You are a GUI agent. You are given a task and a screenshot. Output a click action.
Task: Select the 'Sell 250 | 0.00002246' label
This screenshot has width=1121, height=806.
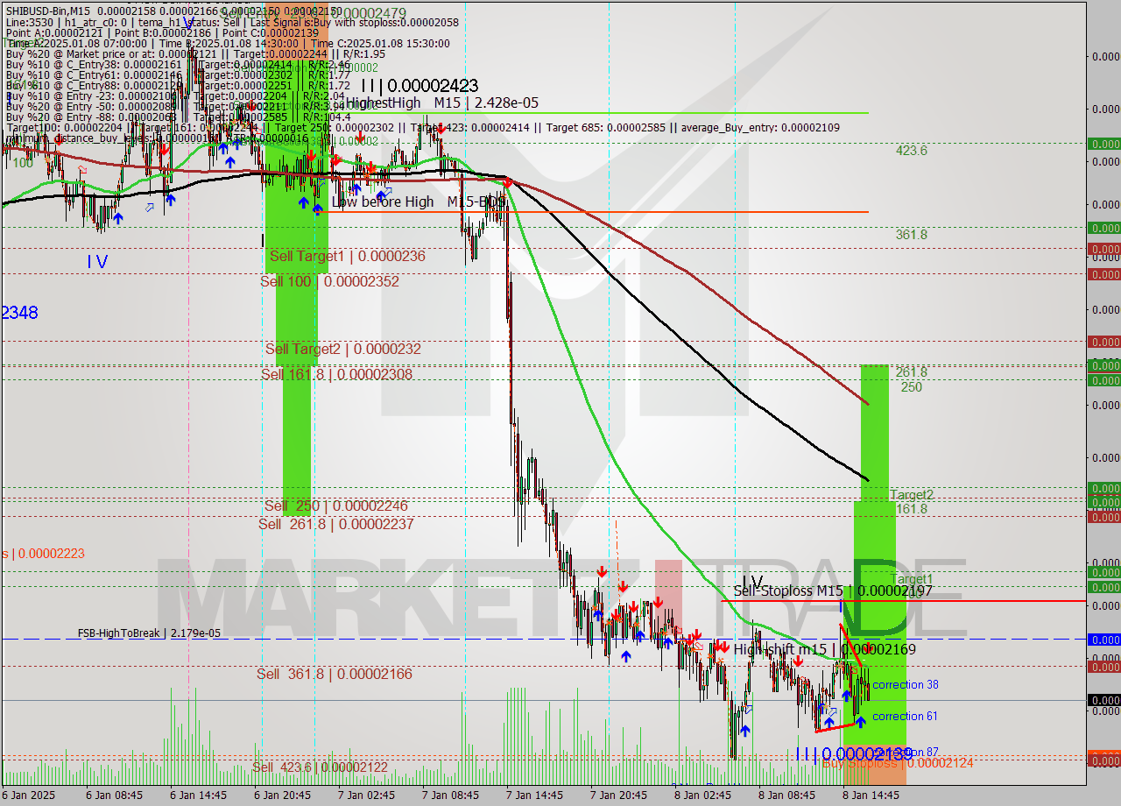click(336, 506)
